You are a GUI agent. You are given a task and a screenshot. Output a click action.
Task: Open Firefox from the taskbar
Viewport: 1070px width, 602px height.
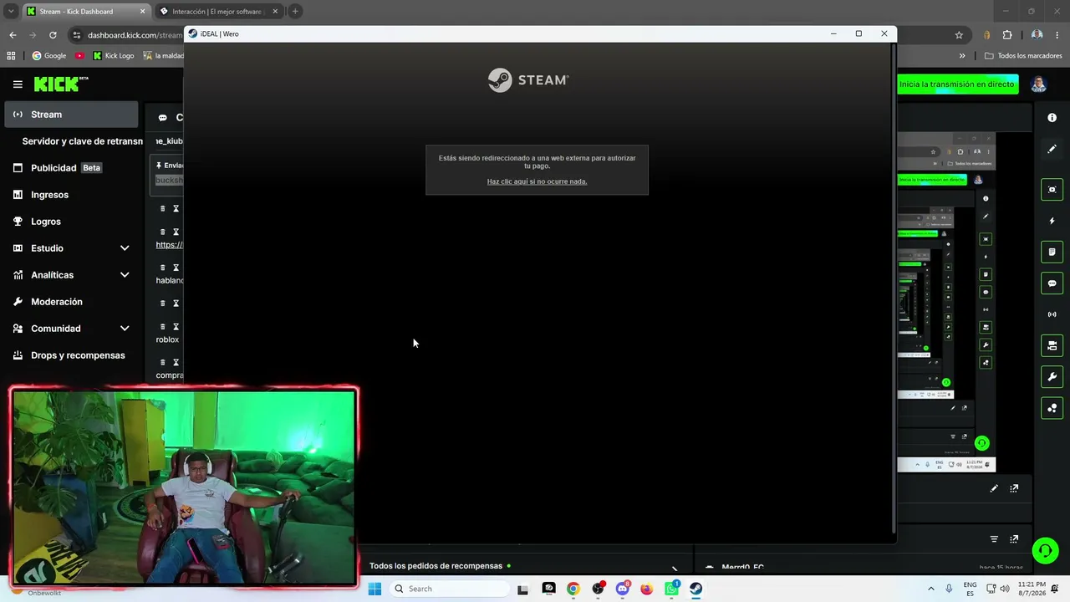coord(646,589)
